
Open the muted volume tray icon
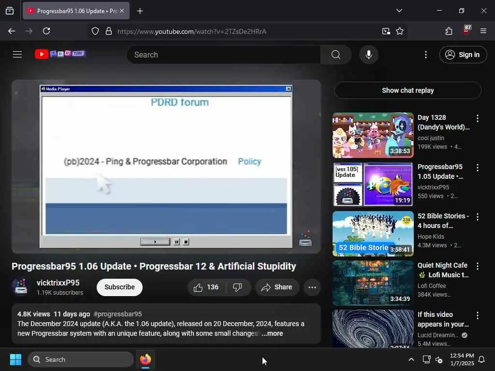pos(439,359)
